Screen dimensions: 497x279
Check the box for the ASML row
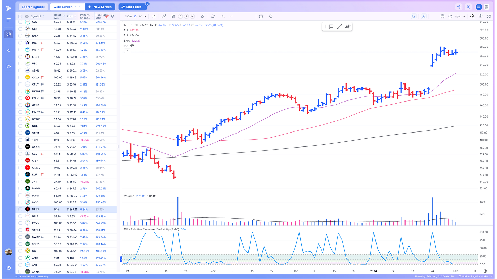20,71
